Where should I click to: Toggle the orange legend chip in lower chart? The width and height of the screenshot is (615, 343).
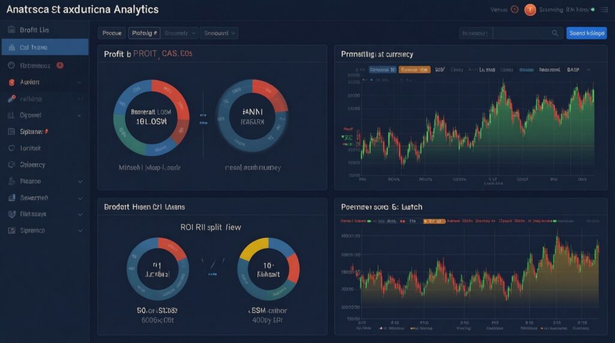pos(434,221)
